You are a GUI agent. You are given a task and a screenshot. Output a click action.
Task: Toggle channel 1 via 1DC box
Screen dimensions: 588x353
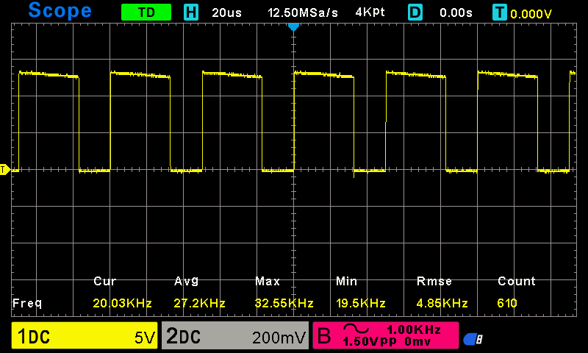pyautogui.click(x=83, y=337)
